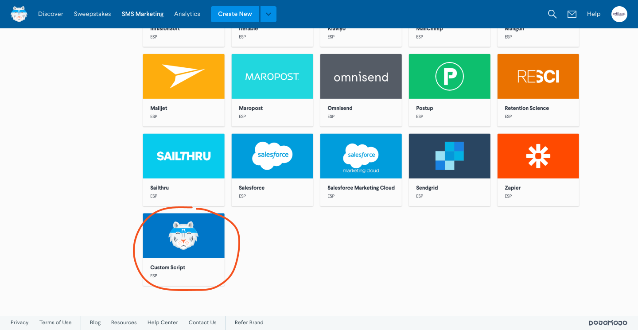Expand the Create New dropdown arrow
638x330 pixels.
point(268,14)
